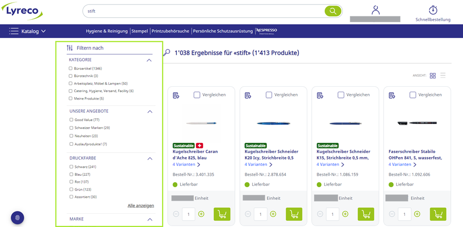The image size is (463, 227).
Task: Open 4 Varianten for Caran d'Ache 825
Action: click(x=186, y=164)
